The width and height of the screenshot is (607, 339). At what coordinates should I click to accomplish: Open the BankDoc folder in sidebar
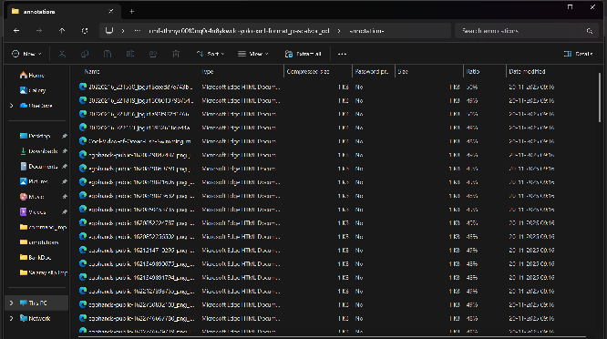point(36,257)
